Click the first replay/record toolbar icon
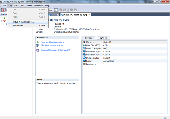This screenshot has height=119, width=170. click(71, 10)
